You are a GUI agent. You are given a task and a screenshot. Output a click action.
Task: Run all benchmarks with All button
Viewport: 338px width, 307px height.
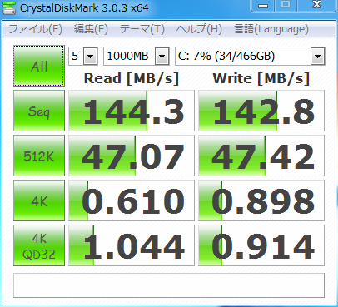coord(39,66)
